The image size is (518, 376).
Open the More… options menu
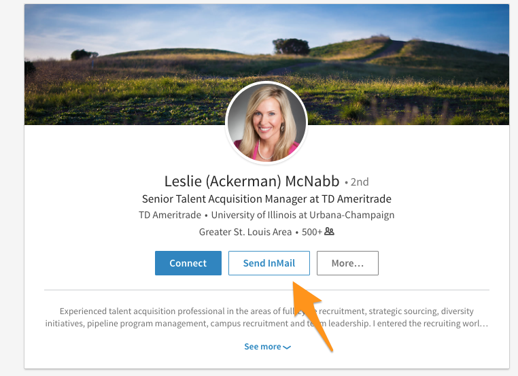tap(347, 263)
